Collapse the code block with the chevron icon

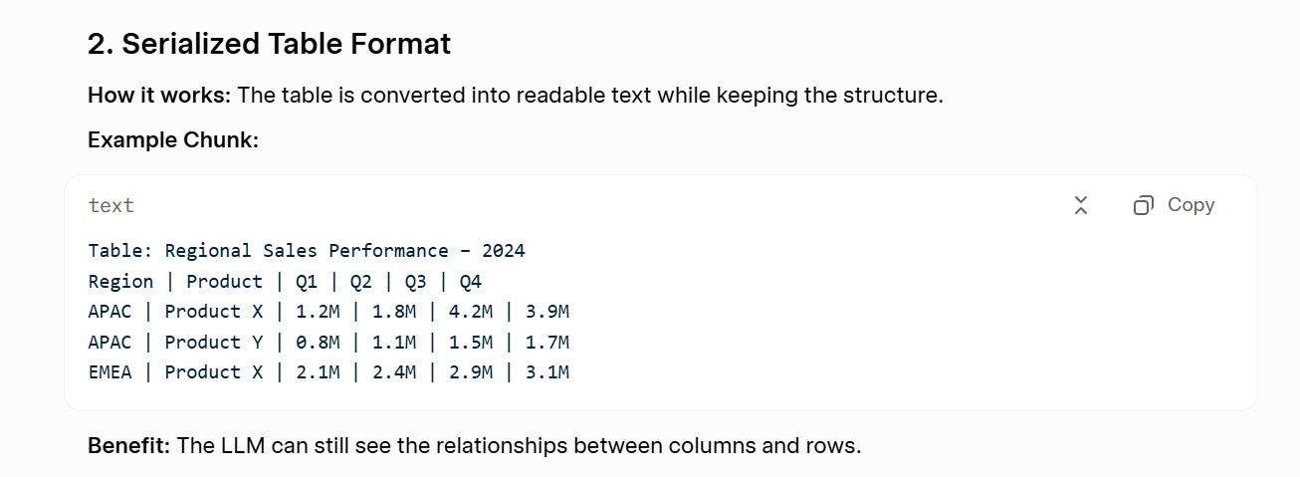pyautogui.click(x=1081, y=205)
